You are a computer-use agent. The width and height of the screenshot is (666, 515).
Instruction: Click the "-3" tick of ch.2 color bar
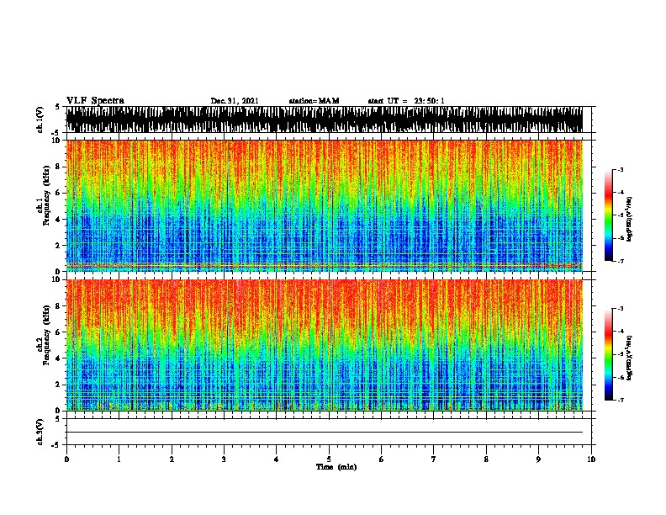620,309
